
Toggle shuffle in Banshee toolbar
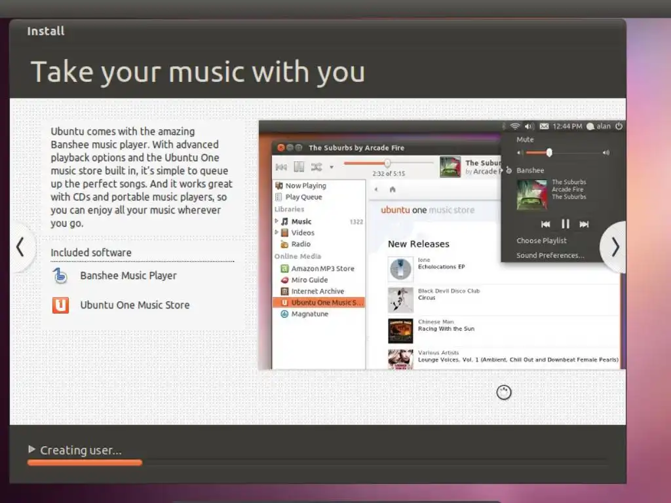316,167
